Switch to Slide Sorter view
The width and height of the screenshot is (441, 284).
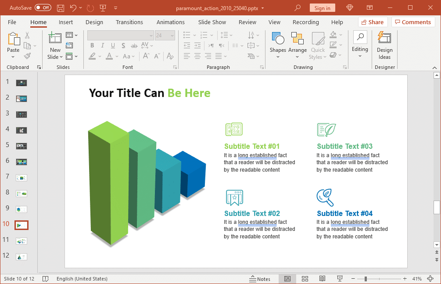(x=305, y=279)
